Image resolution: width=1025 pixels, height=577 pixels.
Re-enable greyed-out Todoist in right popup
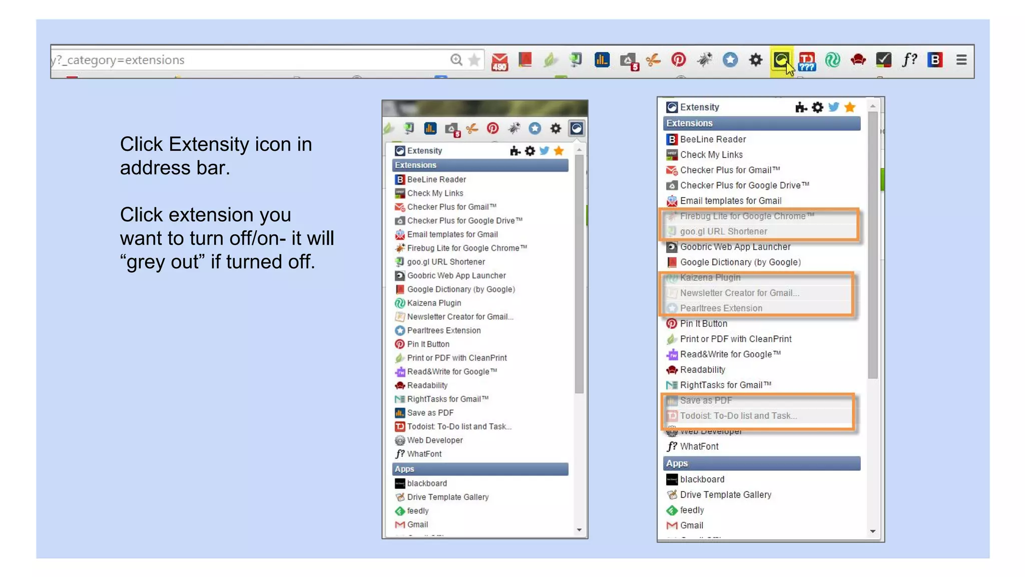[761, 416]
